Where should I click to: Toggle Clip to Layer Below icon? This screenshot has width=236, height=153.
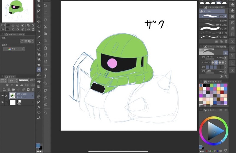pyautogui.click(x=7, y=85)
